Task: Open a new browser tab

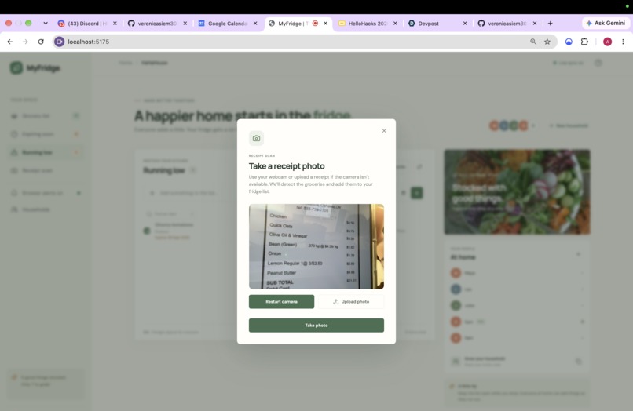Action: pyautogui.click(x=550, y=24)
